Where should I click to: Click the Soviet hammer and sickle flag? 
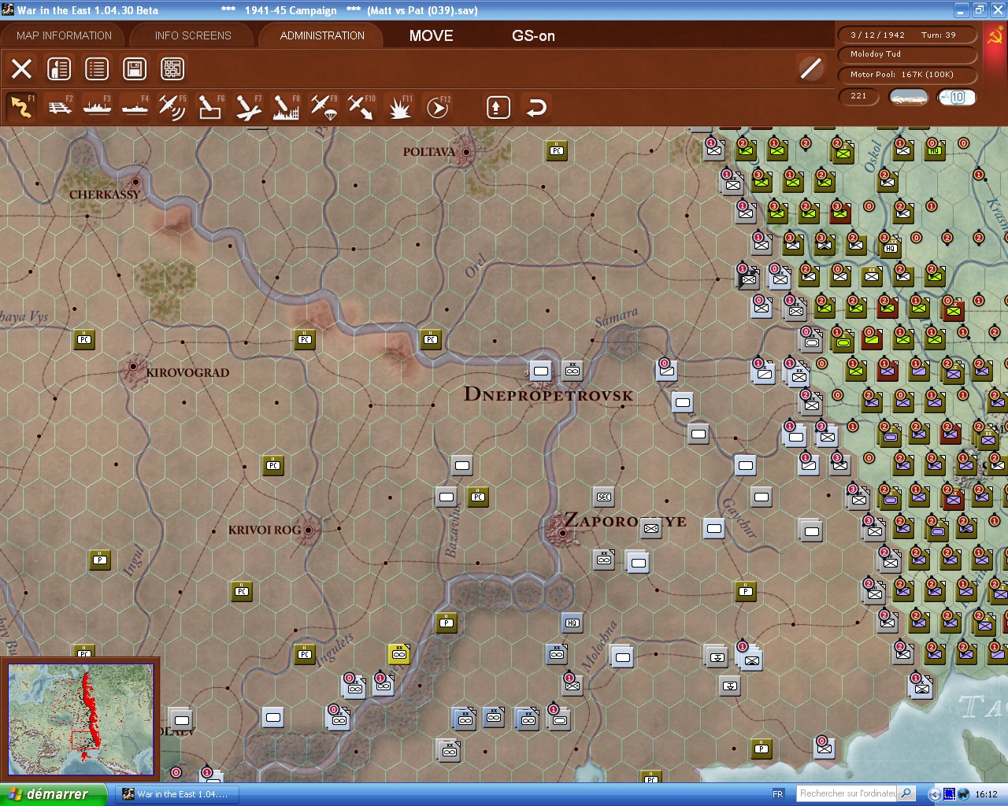coord(995,37)
